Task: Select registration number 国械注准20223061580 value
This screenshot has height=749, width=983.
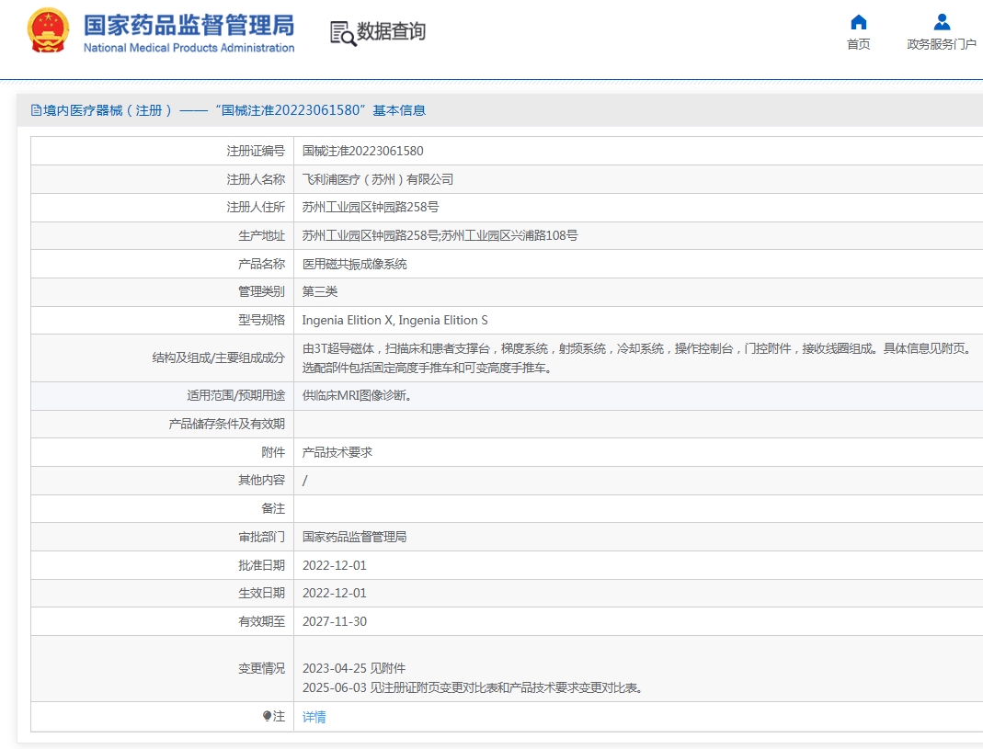Action: 363,151
